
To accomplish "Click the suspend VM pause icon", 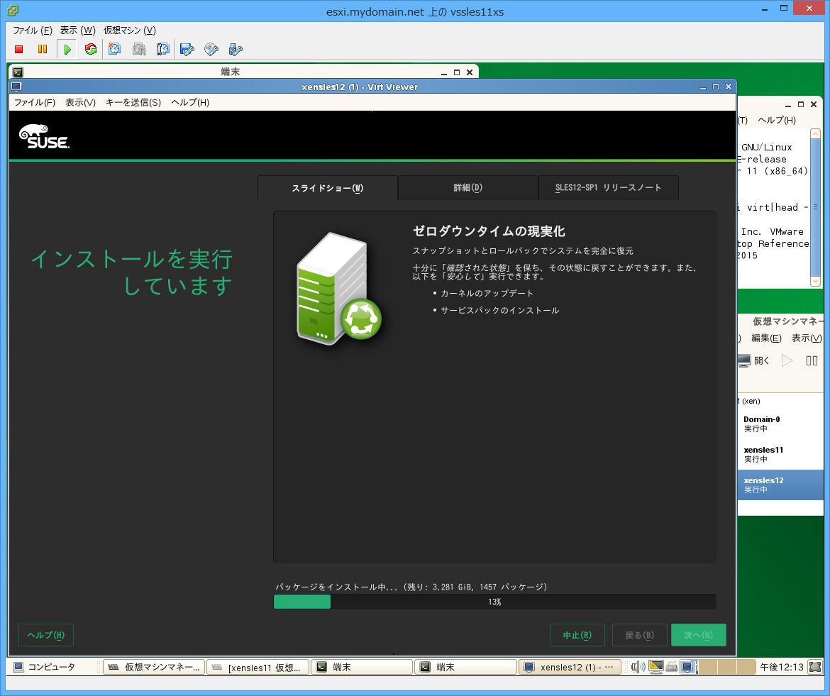I will point(43,49).
